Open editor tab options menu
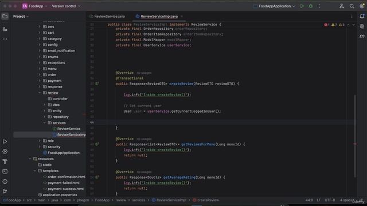 tap(352, 17)
